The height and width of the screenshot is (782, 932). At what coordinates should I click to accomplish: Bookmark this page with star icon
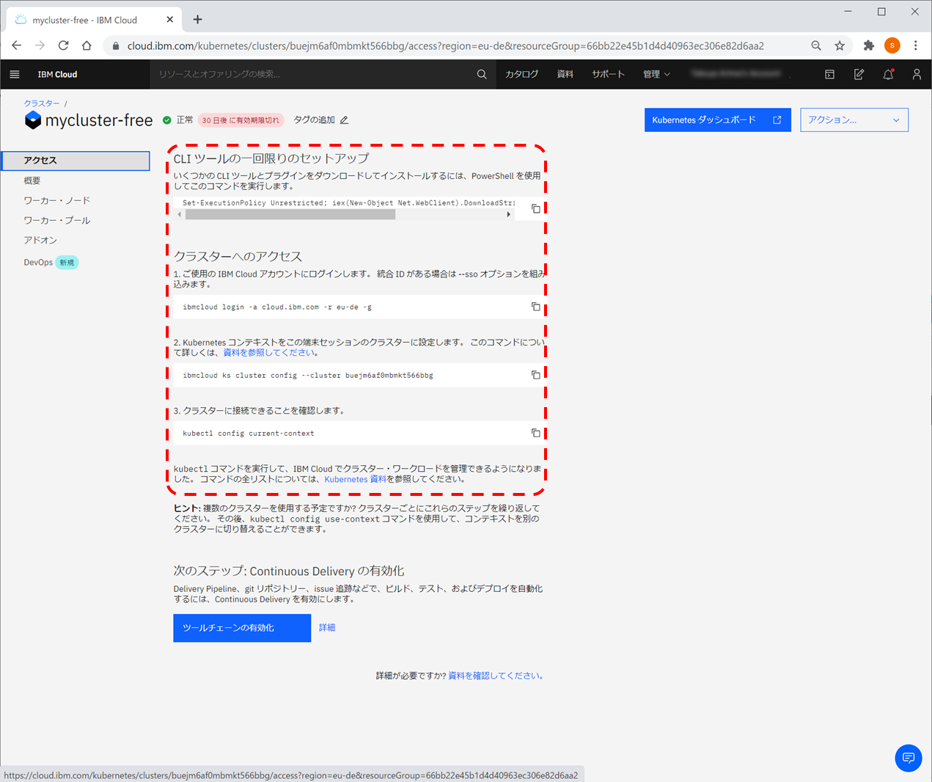coord(840,45)
